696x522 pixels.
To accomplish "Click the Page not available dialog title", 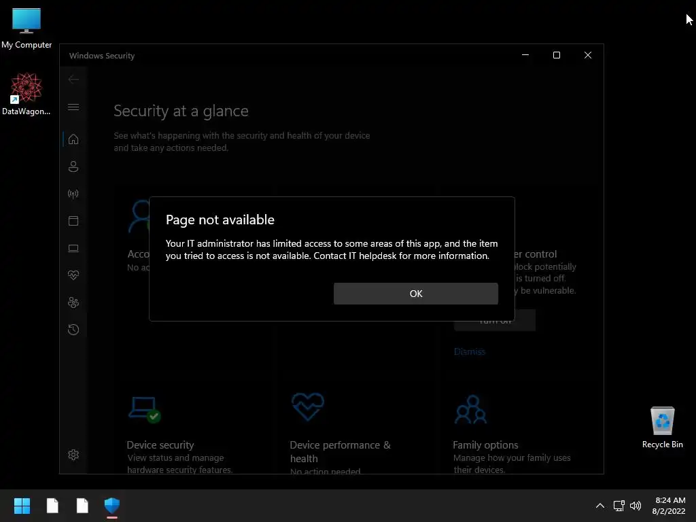I will tap(220, 220).
